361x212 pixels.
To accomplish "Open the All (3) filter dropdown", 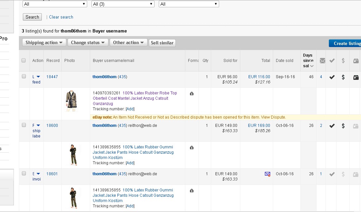I will (123, 4).
